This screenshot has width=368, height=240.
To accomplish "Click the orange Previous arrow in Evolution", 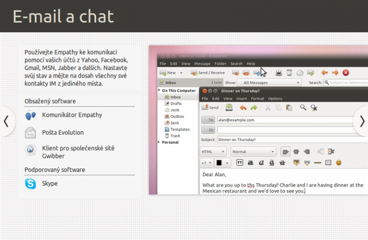I will (325, 73).
